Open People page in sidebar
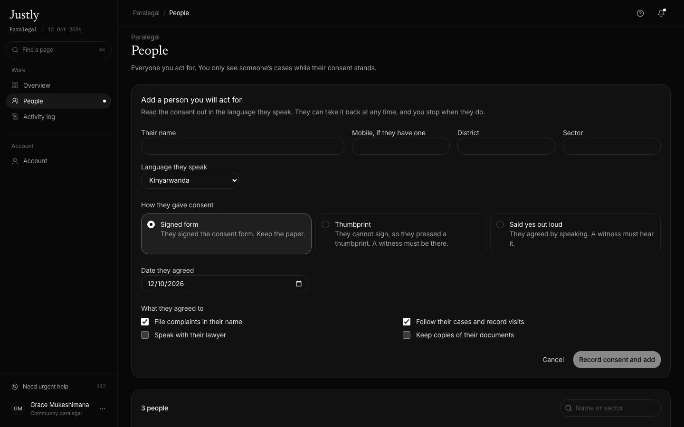Image resolution: width=684 pixels, height=427 pixels. (58, 101)
